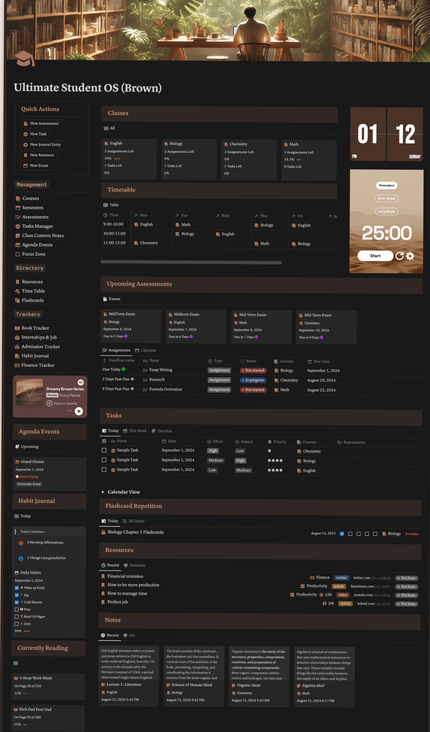
Task: Expand the Calendar View toggle
Action: click(103, 492)
